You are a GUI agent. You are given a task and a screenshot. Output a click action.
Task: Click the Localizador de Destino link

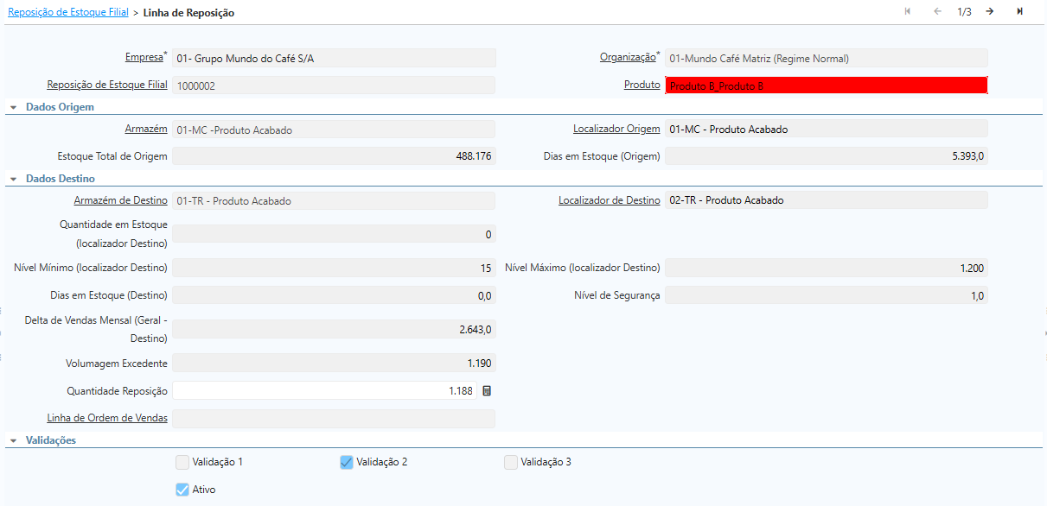[x=609, y=200]
